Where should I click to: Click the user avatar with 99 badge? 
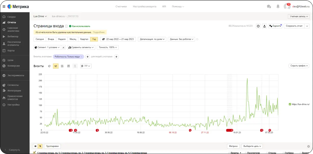287,6
